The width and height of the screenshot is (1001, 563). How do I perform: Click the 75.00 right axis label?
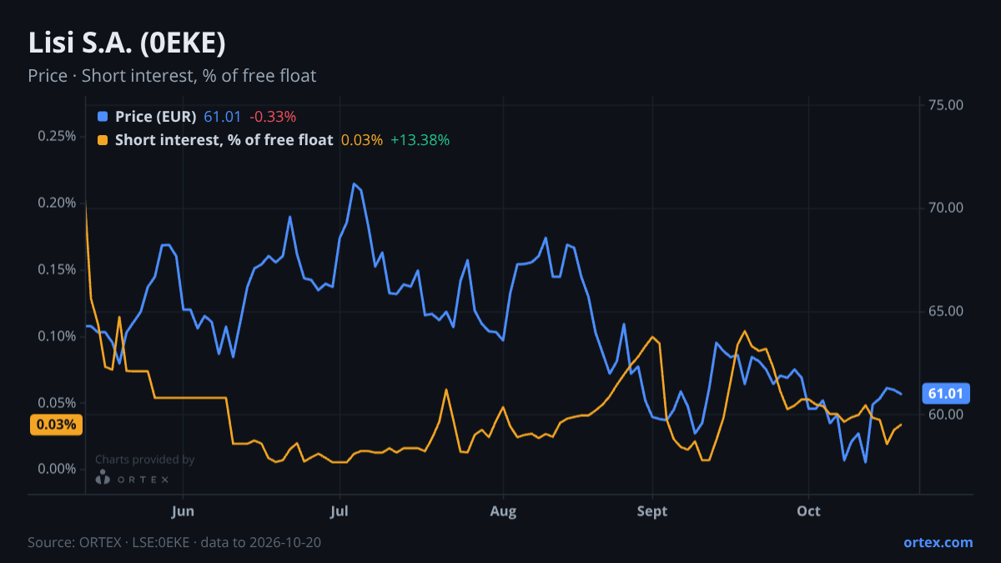click(x=945, y=105)
